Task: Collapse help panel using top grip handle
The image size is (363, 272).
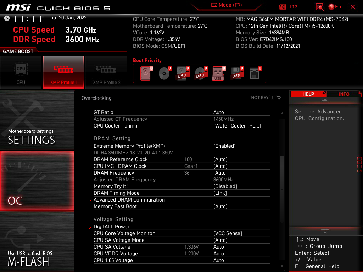Action: pyautogui.click(x=324, y=101)
